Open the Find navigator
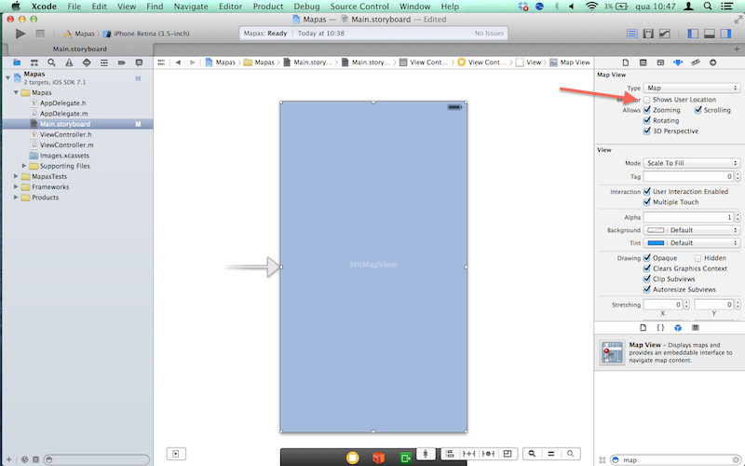Image resolution: width=745 pixels, height=466 pixels. point(51,62)
